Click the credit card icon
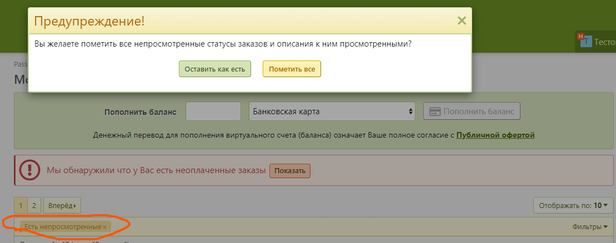Image resolution: width=616 pixels, height=243 pixels. pyautogui.click(x=435, y=112)
